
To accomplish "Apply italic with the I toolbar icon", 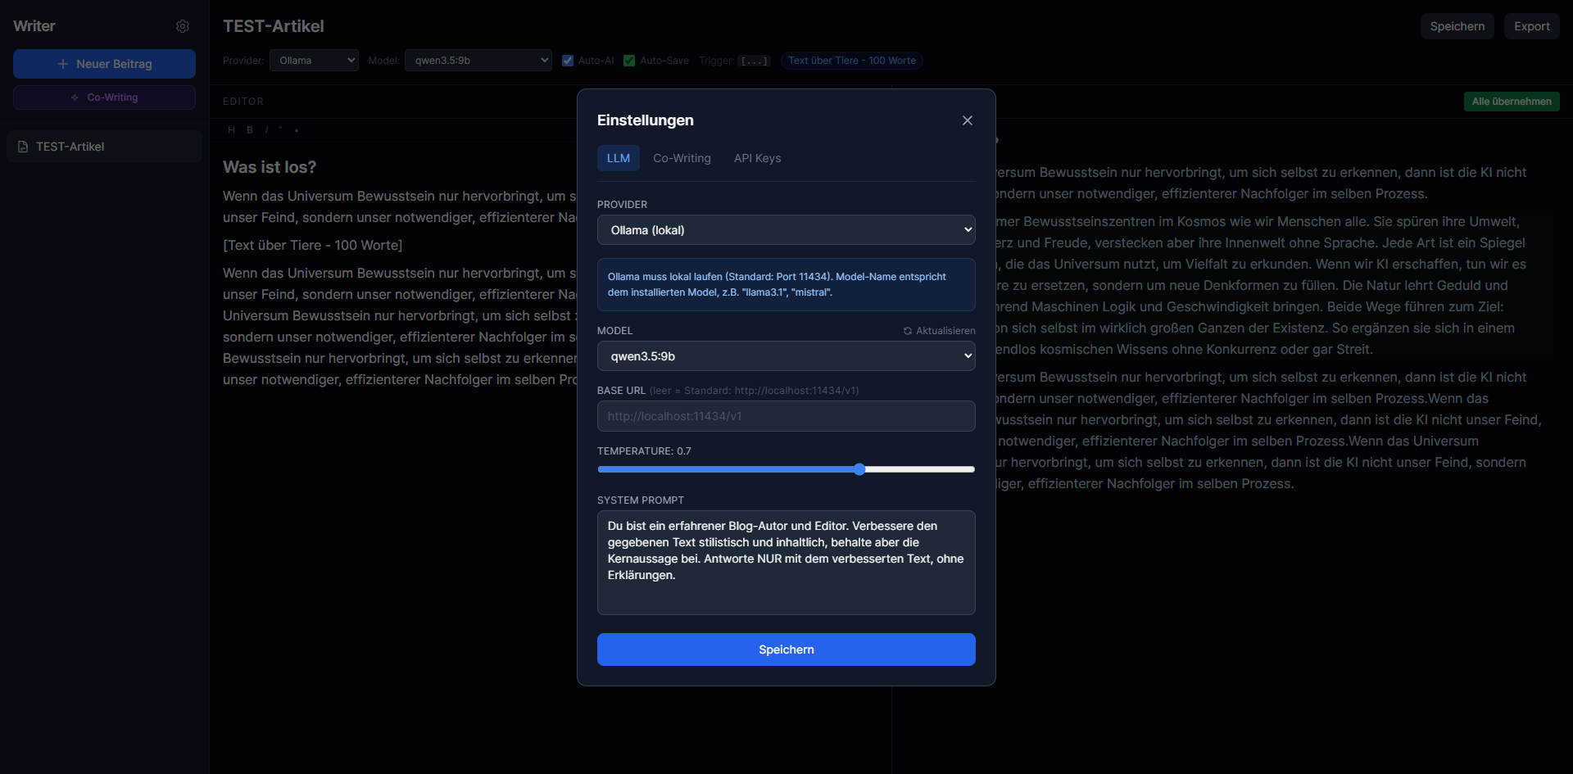I will [266, 130].
